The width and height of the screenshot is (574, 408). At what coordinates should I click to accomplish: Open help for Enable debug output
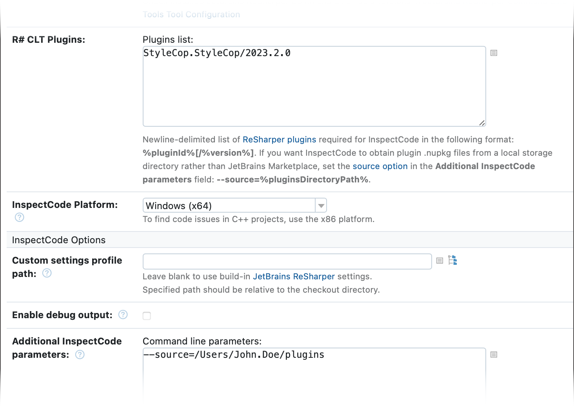(122, 314)
